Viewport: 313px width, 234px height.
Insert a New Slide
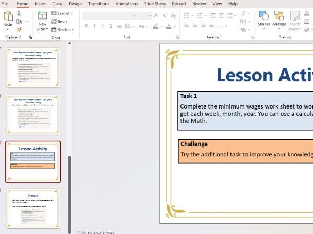point(42,21)
